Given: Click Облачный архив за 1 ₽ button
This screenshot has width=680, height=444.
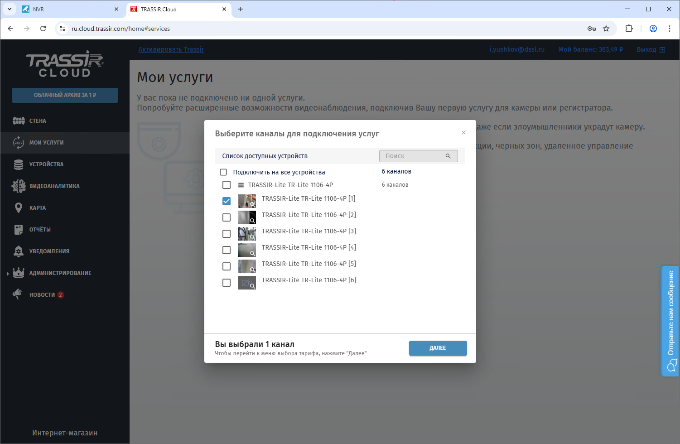Looking at the screenshot, I should (x=65, y=95).
